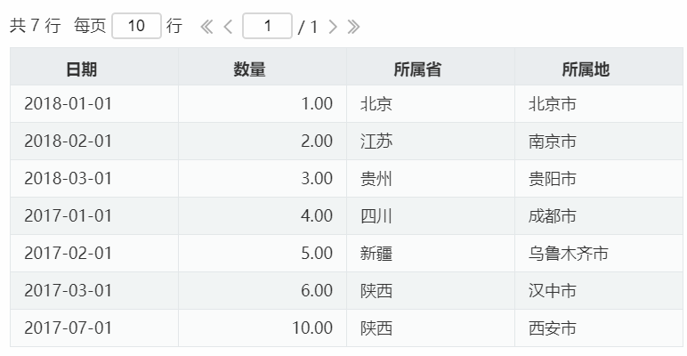Select the cell containing 南京市
The image size is (687, 356).
(x=599, y=142)
